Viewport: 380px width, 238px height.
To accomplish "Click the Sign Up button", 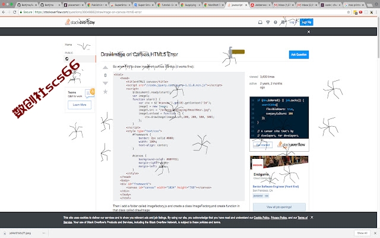I will coord(306,22).
